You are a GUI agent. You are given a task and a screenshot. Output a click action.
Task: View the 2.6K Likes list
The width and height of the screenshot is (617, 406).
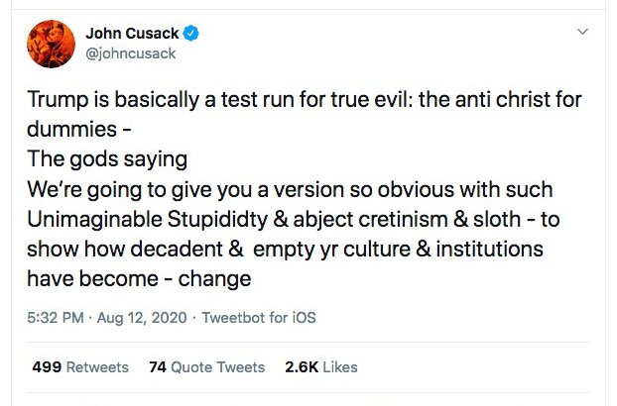(x=320, y=367)
